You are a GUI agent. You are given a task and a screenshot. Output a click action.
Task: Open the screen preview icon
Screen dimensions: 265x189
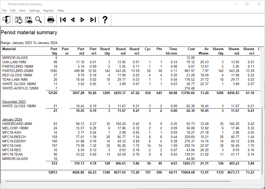tap(19, 20)
